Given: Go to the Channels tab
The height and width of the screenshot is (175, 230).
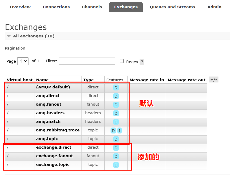Looking at the screenshot, I should pos(92,7).
